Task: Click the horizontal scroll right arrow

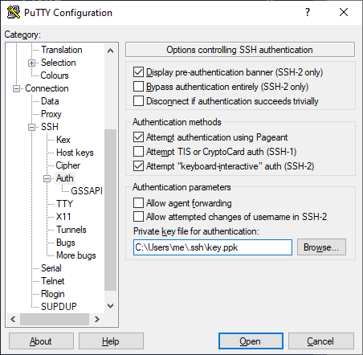Action: [x=97, y=319]
